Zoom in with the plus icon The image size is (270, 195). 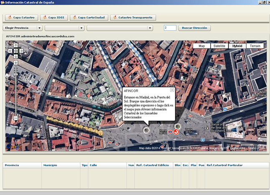coord(15,63)
